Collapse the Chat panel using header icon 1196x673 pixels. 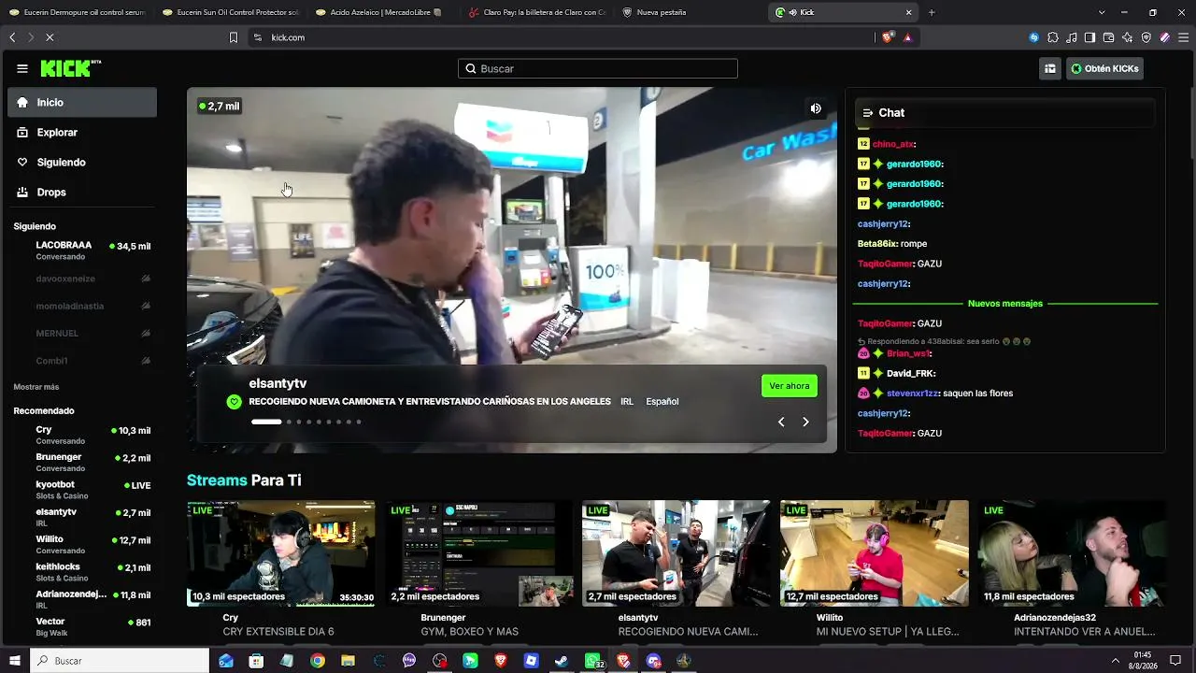click(x=867, y=113)
